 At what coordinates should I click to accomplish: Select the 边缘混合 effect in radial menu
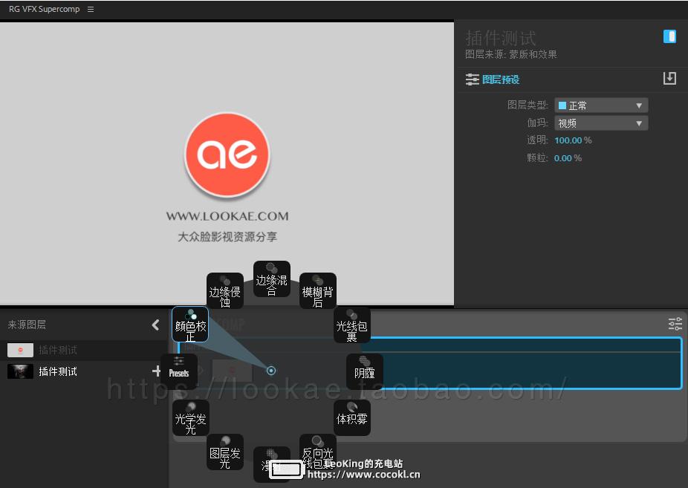[x=272, y=279]
